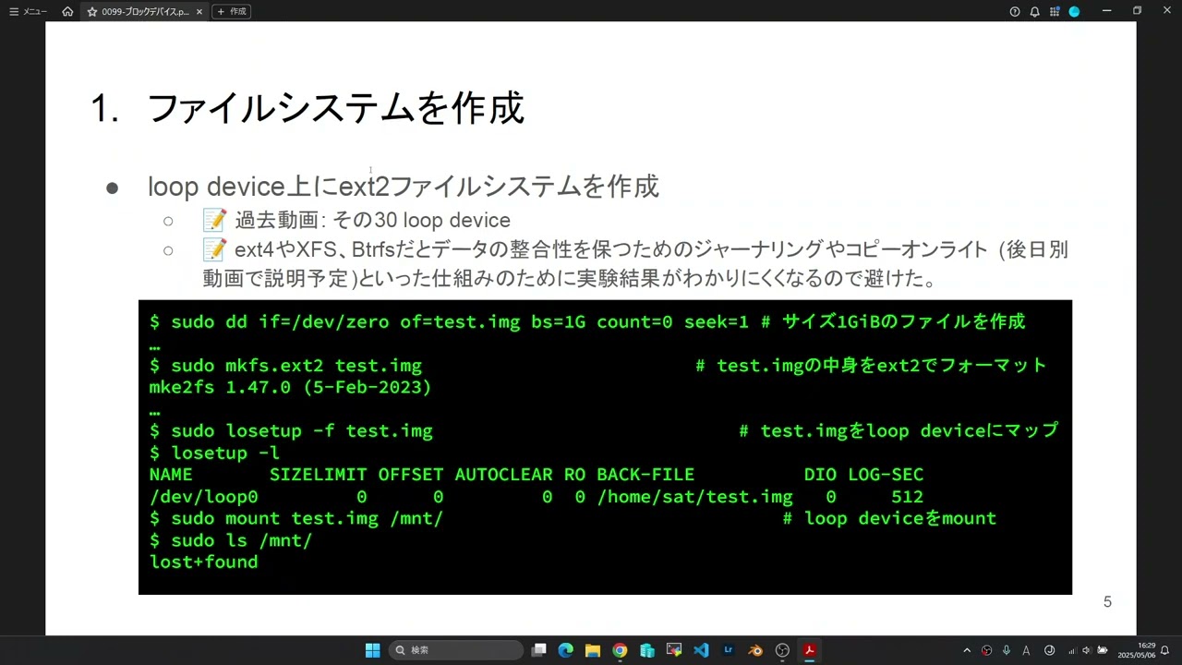Open the account profile avatar
Viewport: 1182px width, 665px height.
[x=1074, y=11]
